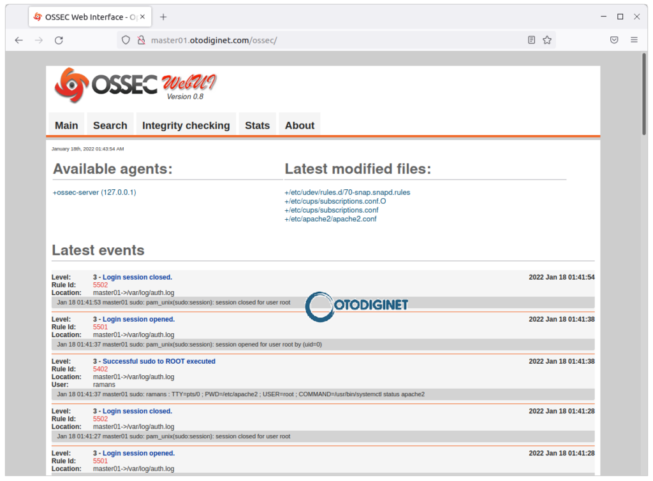Open the Stats tab
Image resolution: width=653 pixels, height=481 pixels.
pos(257,125)
